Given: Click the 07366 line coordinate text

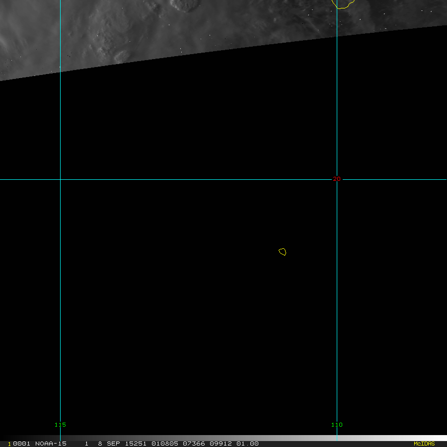Looking at the screenshot, I should (x=194, y=444).
